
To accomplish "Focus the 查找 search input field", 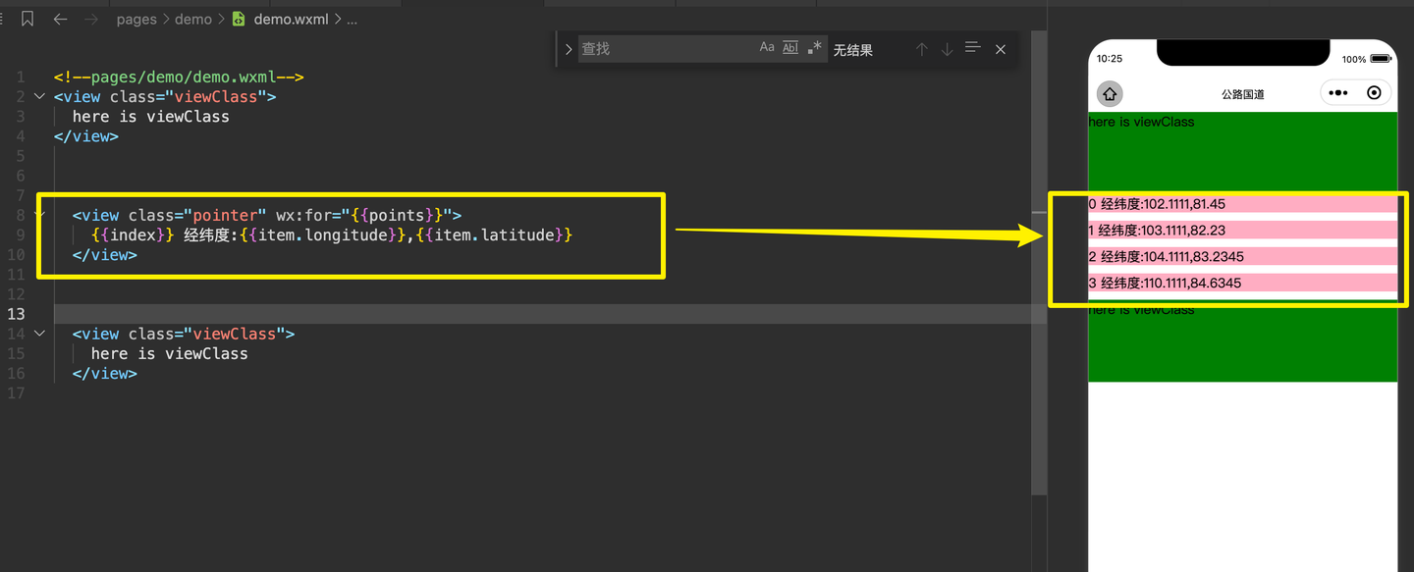I will 666,48.
